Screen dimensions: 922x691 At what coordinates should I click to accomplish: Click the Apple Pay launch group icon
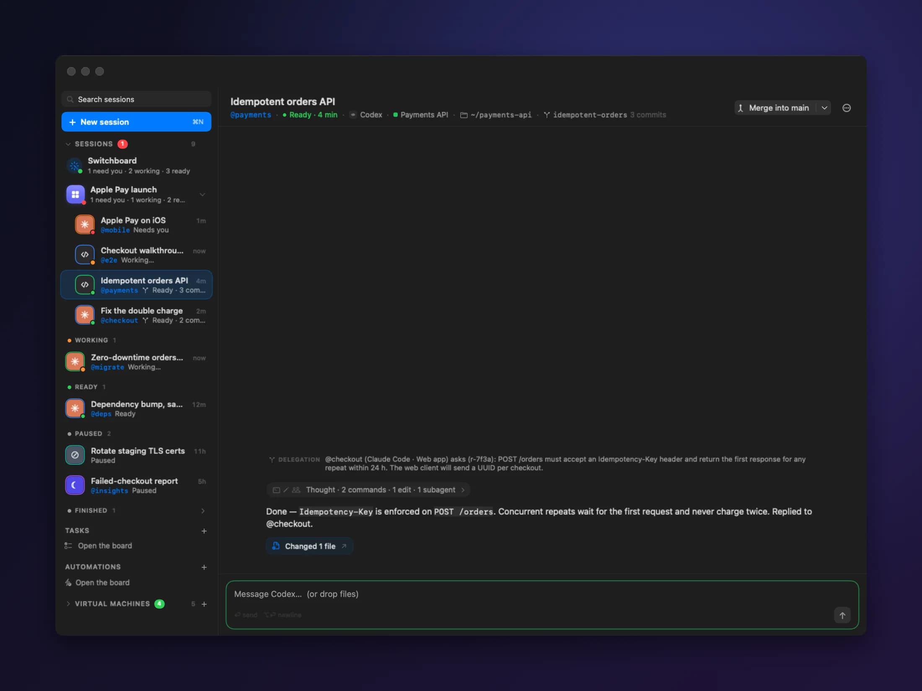pos(75,194)
